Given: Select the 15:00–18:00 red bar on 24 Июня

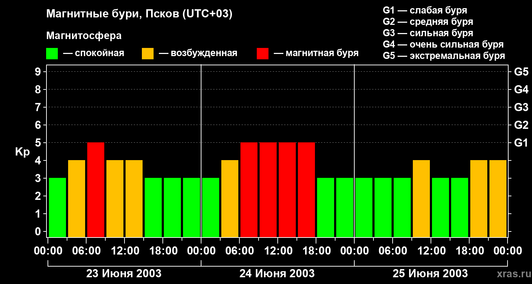Looking at the screenshot, I should (306, 190).
